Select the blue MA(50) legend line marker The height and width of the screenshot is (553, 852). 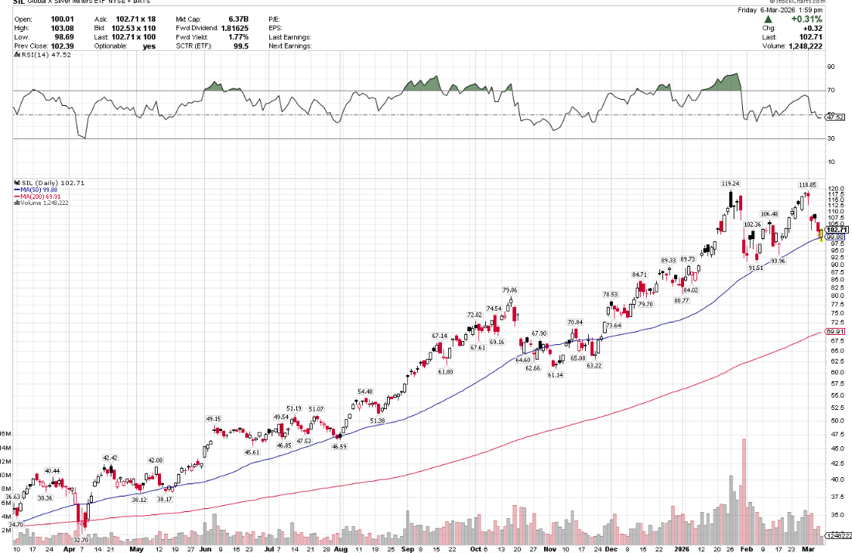pos(15,189)
